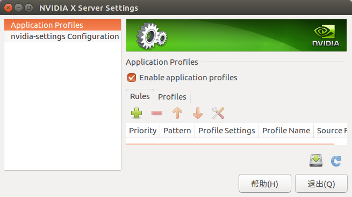Switch to the Profiles tab
Screen dimensions: 352x197
pyautogui.click(x=172, y=96)
